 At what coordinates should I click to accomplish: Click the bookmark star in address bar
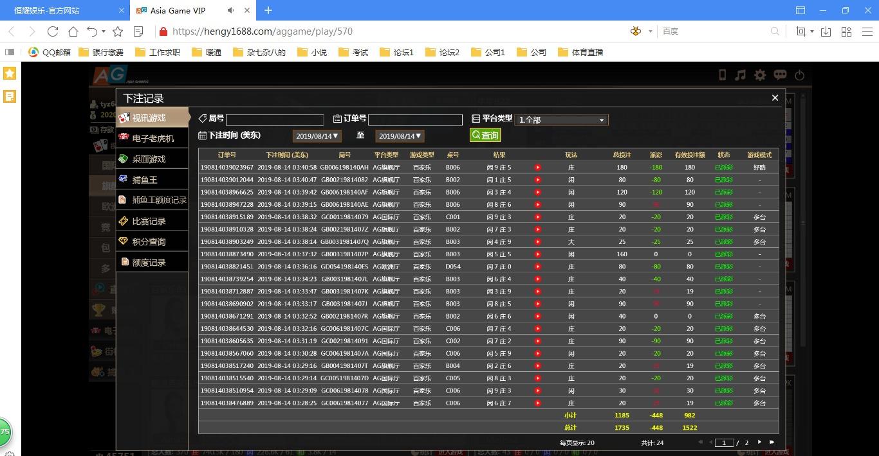[118, 31]
